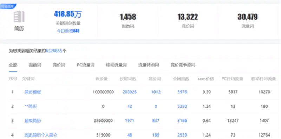Switch to the 竞价词 tab
The image size is (281, 139).
coord(59,65)
